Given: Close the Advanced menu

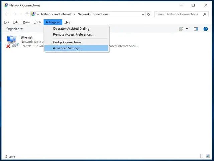Looking at the screenshot, I should [53, 22].
